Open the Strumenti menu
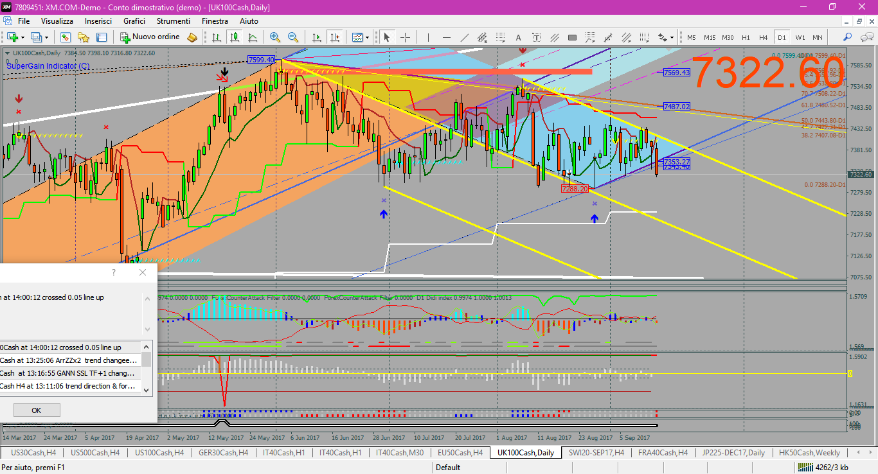This screenshot has height=474, width=878. click(x=173, y=21)
